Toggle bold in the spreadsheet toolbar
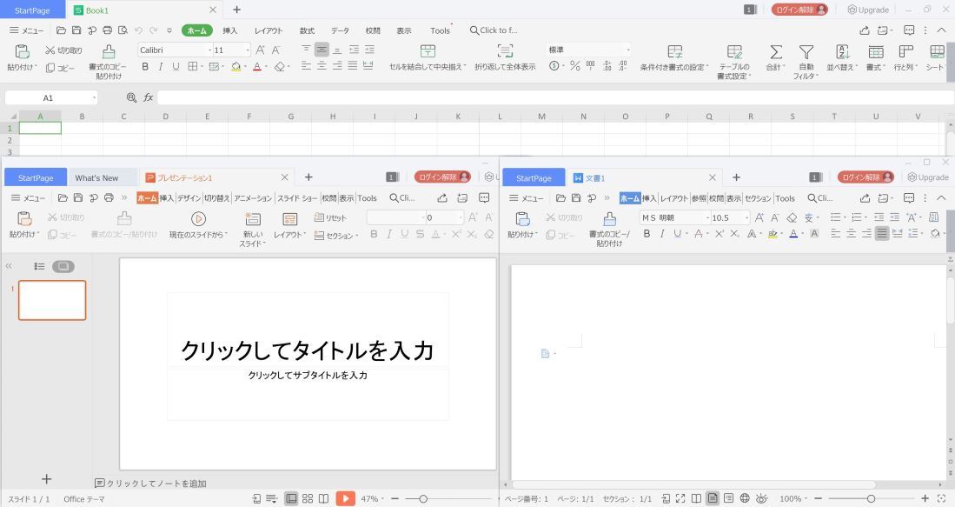 point(145,66)
